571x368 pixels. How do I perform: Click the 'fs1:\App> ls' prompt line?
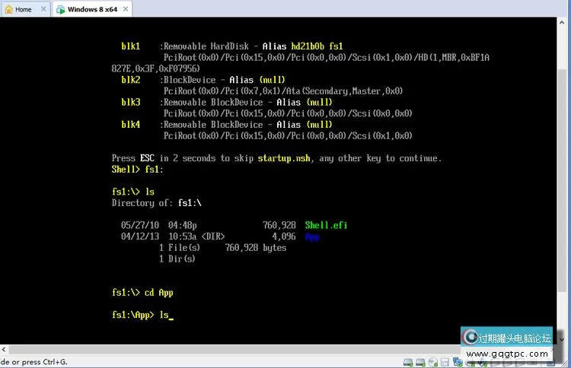pos(142,315)
